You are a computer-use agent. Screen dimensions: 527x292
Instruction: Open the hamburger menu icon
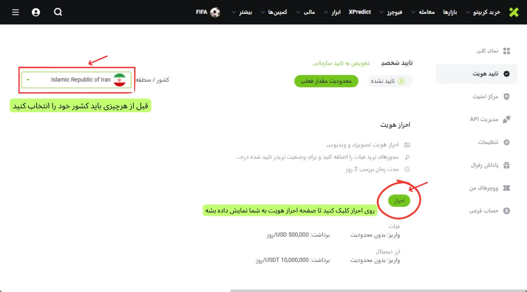click(16, 12)
